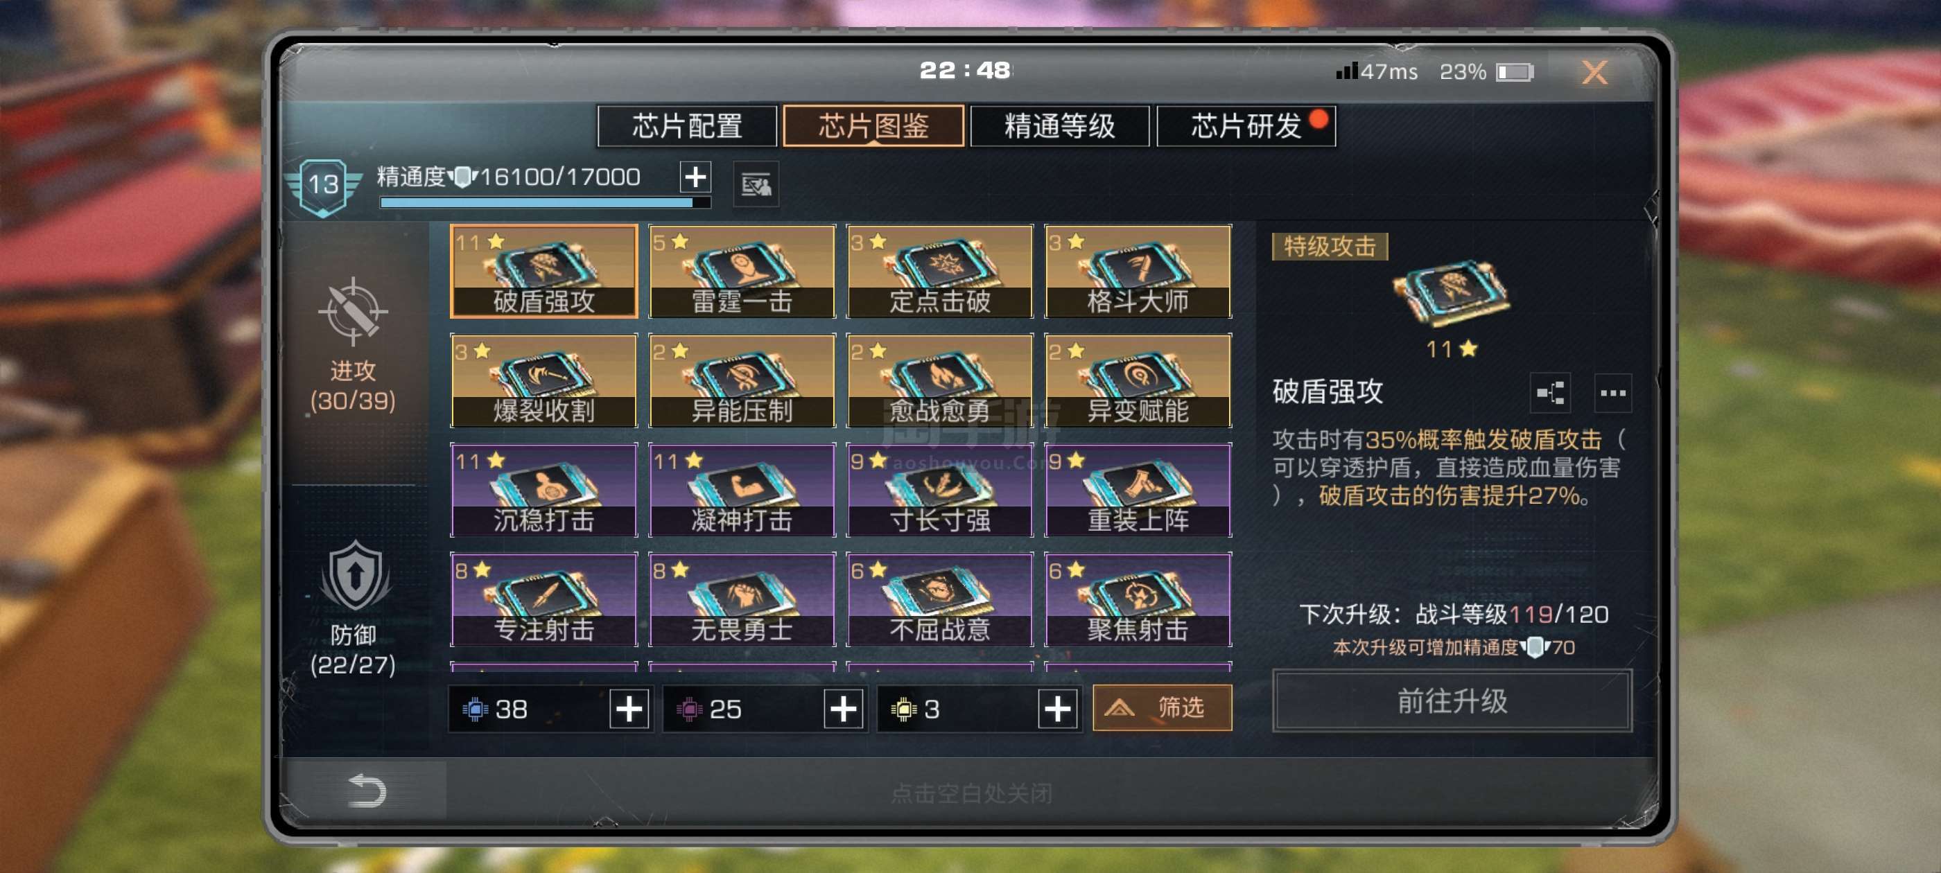The height and width of the screenshot is (873, 1941).
Task: Click plus button next to 精通度 progress
Action: (695, 177)
